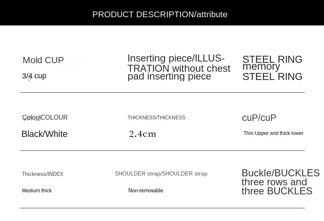Select three rows and three BUCKLES text
The image size is (324, 221).
[277, 187]
